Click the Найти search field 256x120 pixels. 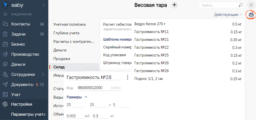pyautogui.click(x=218, y=5)
